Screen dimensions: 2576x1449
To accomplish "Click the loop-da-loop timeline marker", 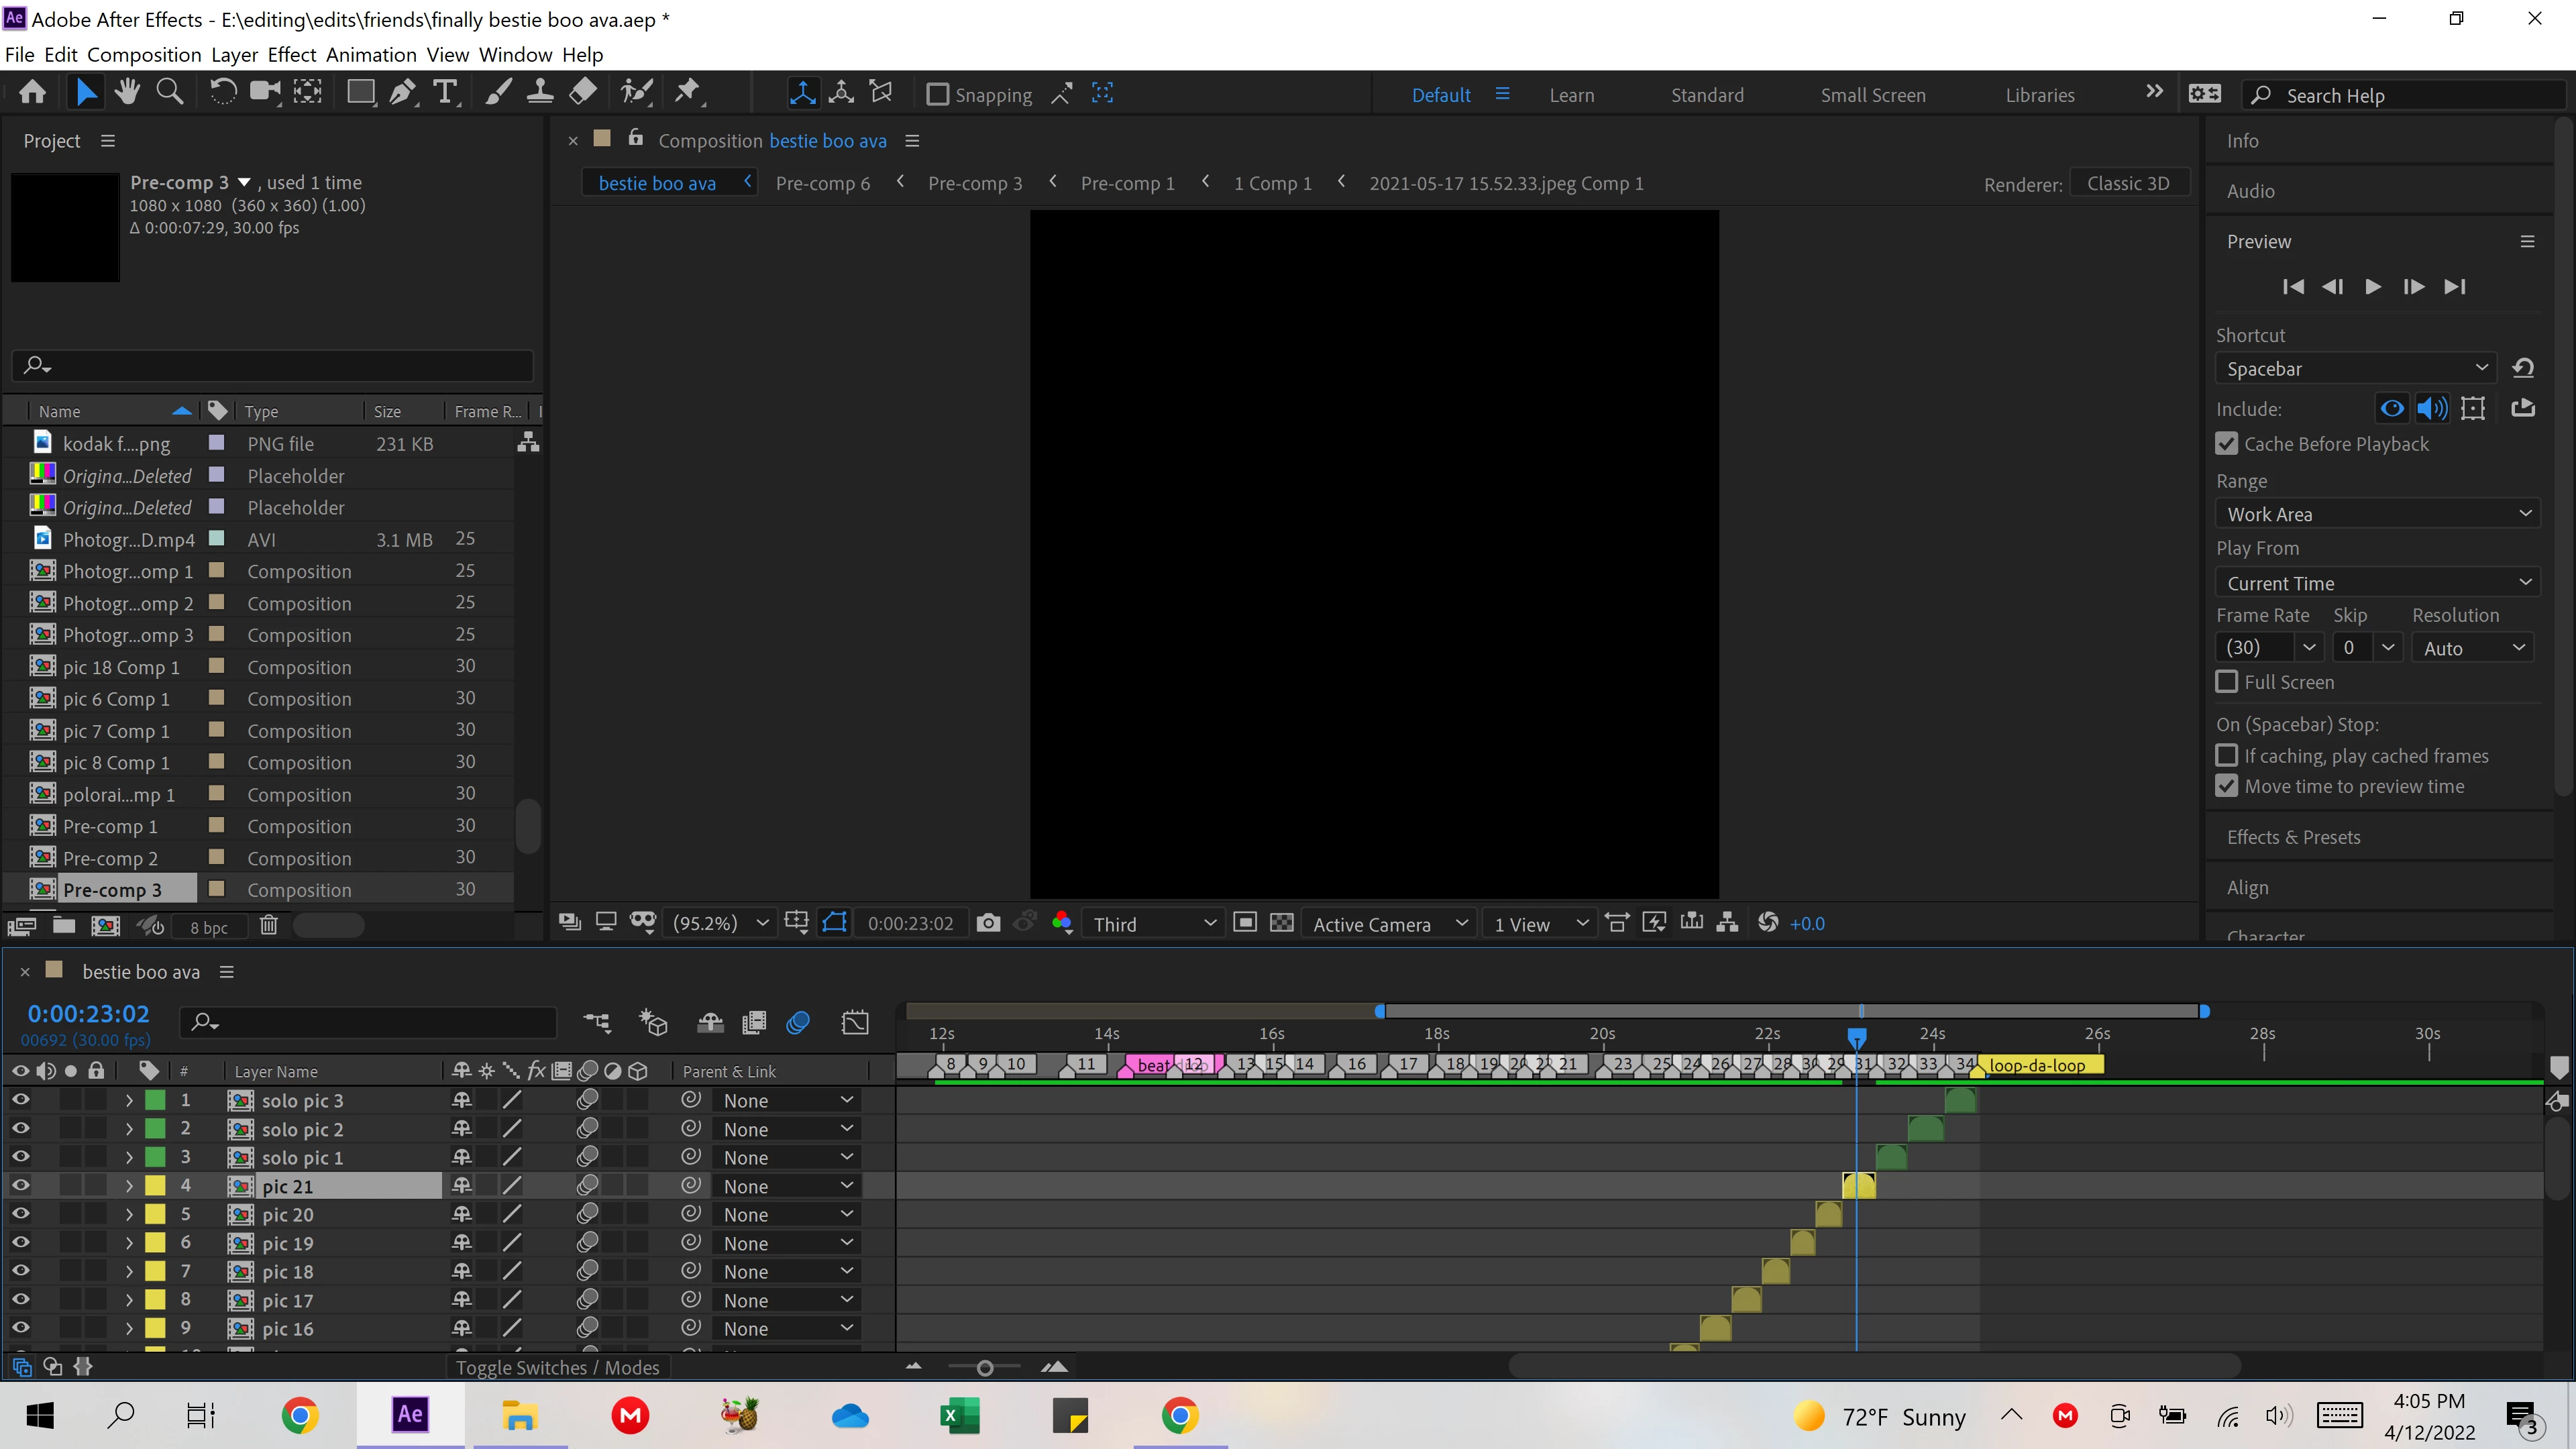I will 2036,1065.
